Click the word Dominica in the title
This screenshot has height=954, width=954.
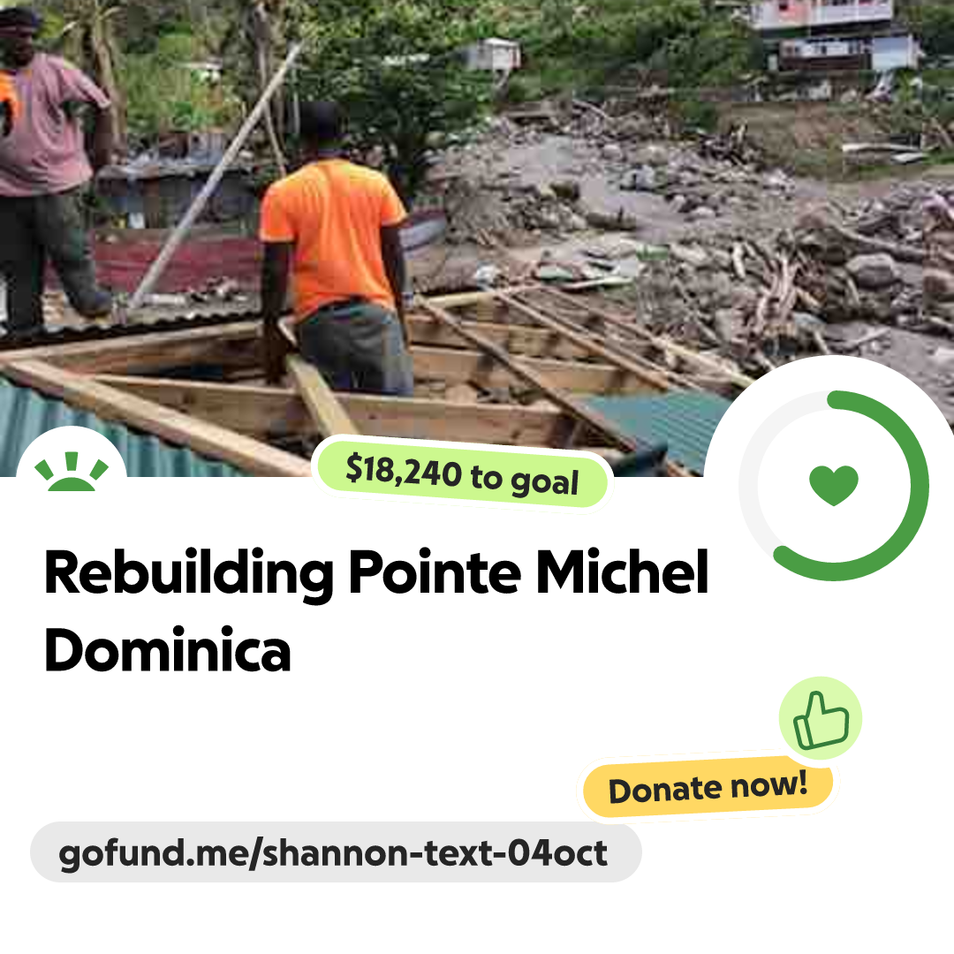point(167,650)
